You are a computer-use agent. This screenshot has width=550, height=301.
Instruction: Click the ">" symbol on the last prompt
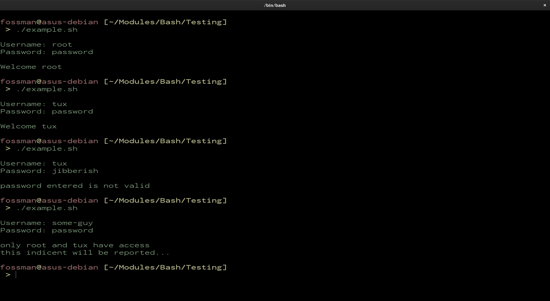[8, 275]
